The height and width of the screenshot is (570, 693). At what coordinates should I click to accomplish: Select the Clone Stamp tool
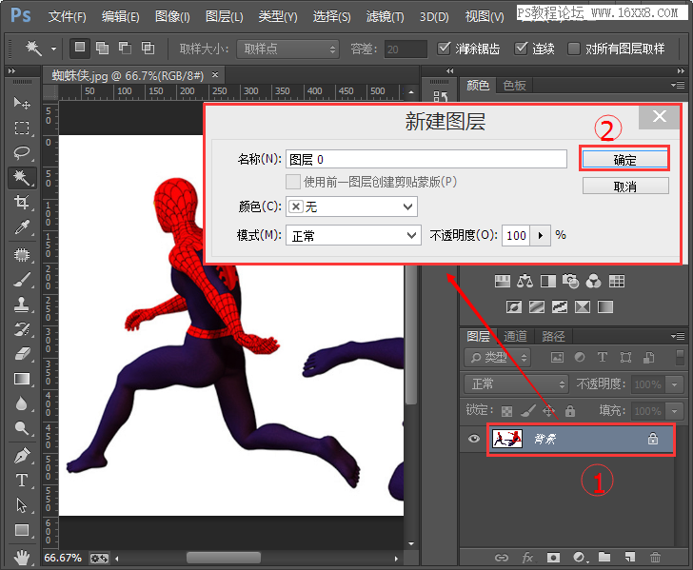coord(21,305)
